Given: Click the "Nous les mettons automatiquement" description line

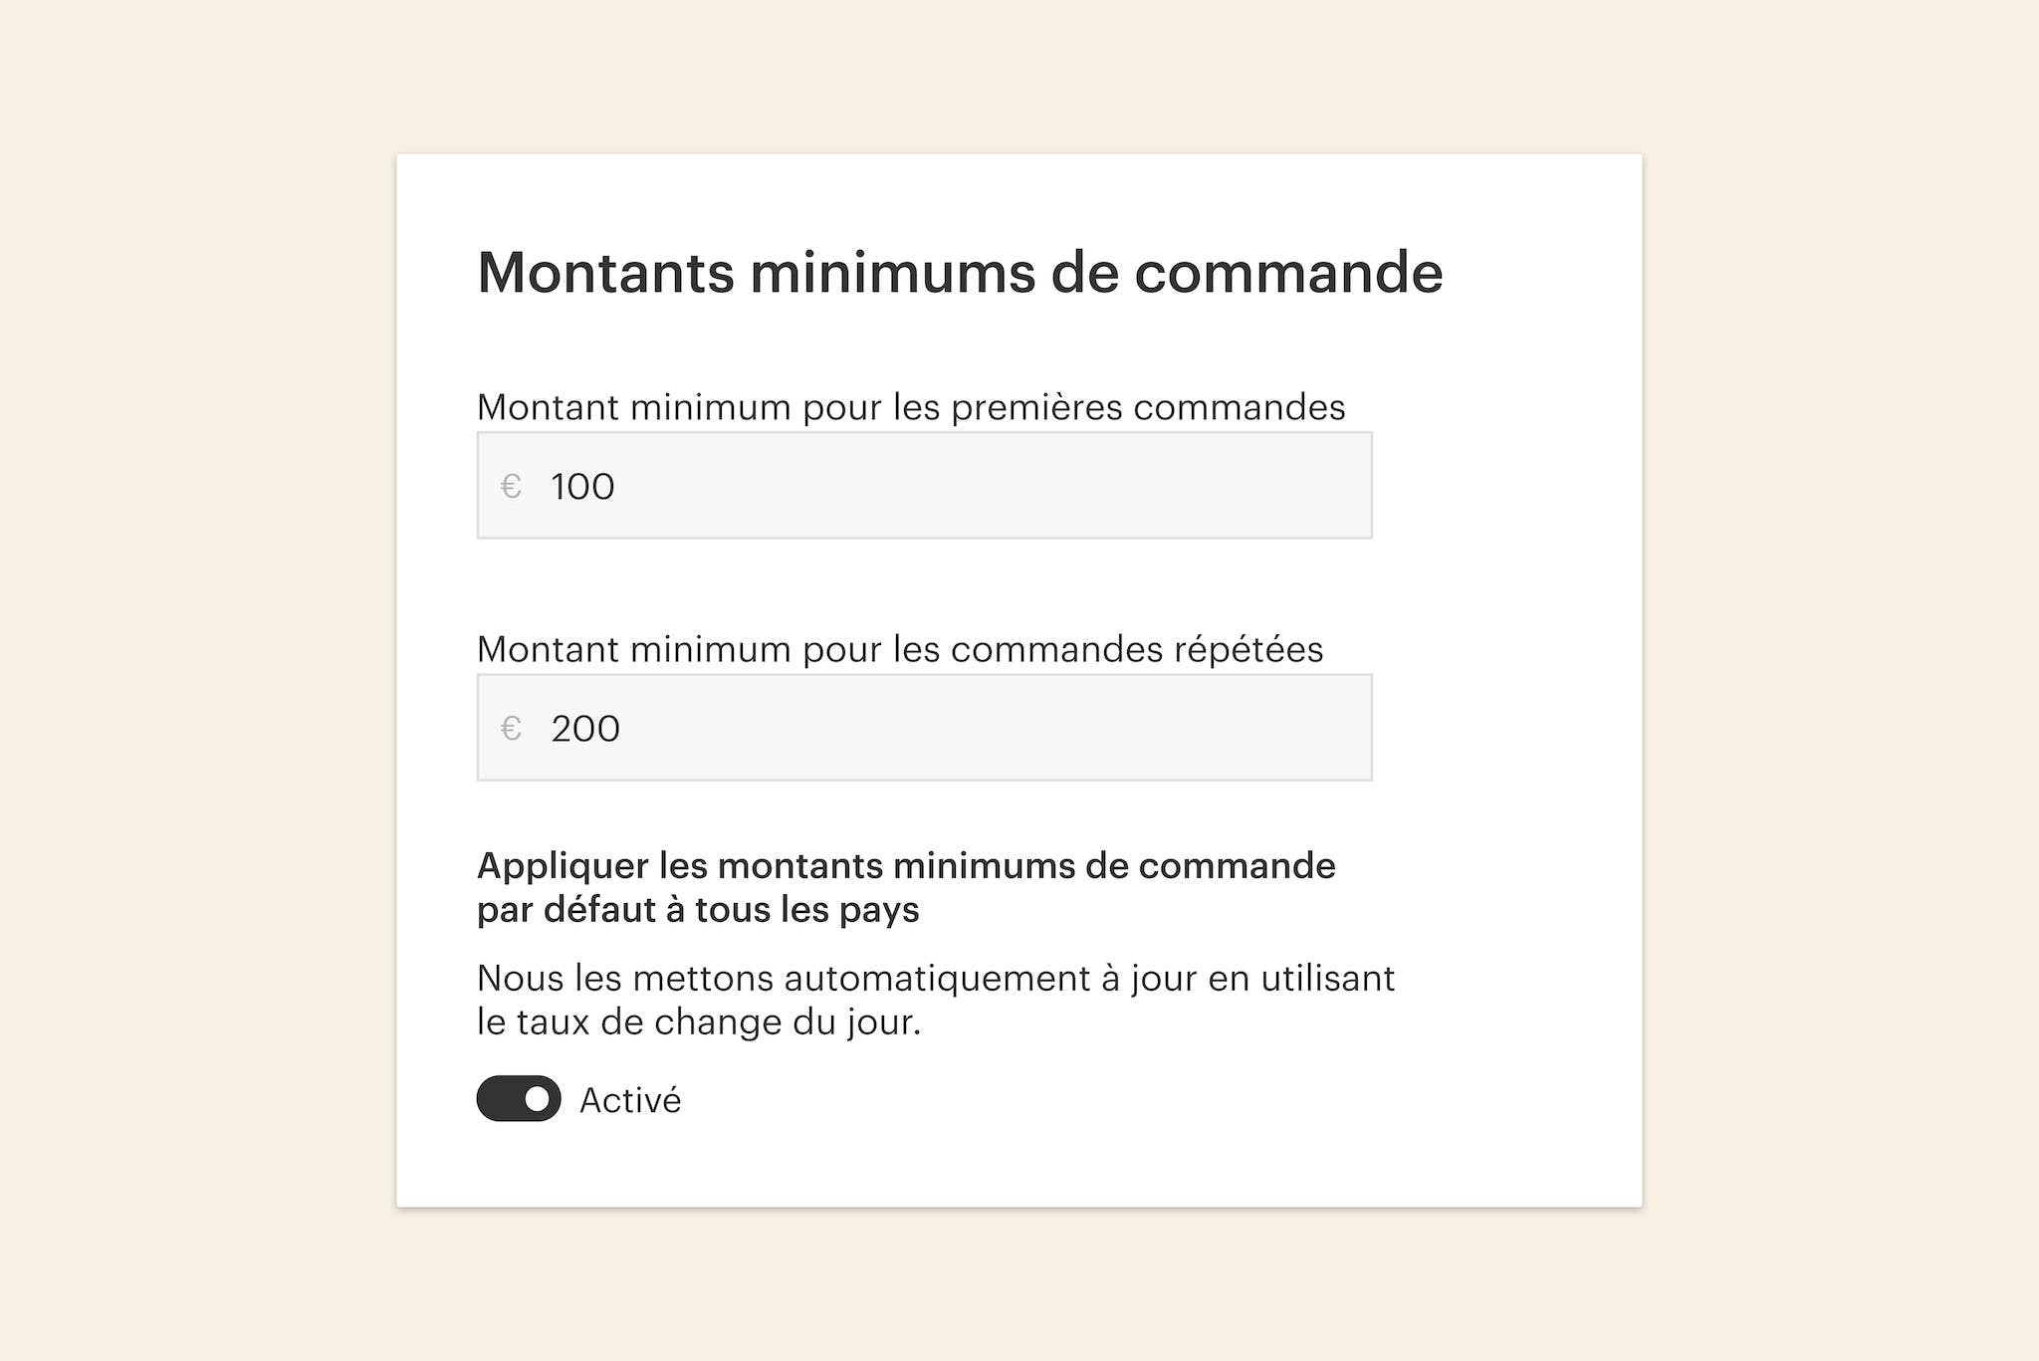Looking at the screenshot, I should [x=935, y=979].
